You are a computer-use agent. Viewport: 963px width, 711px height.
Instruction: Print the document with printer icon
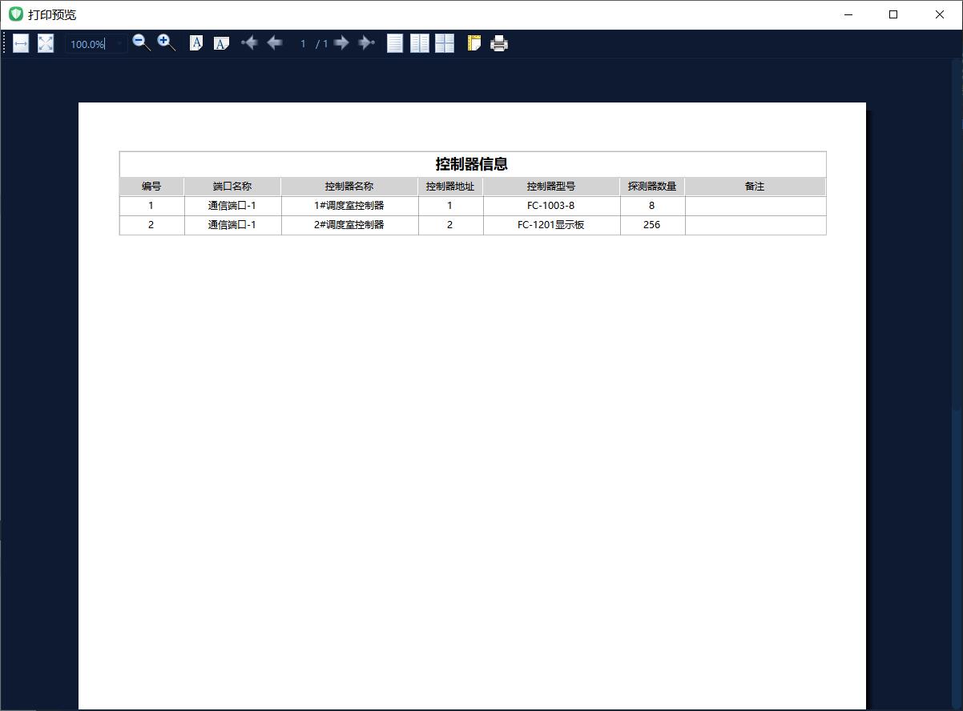coord(499,43)
